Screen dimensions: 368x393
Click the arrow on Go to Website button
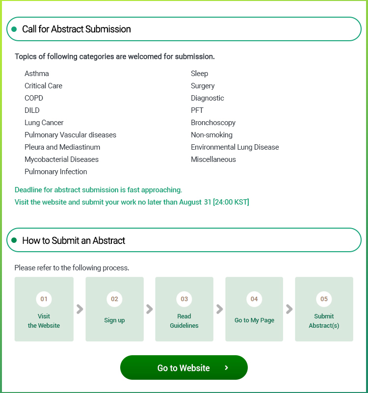[x=226, y=367]
